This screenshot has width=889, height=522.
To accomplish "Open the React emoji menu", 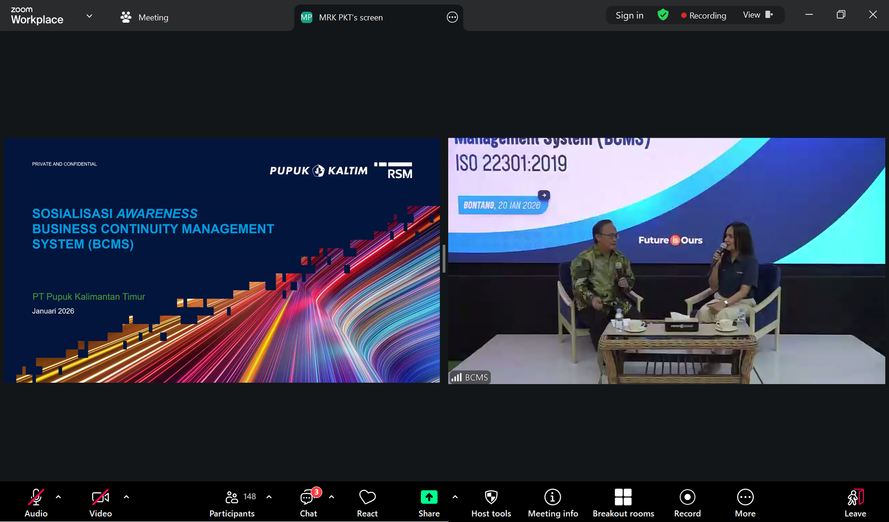I will [367, 503].
